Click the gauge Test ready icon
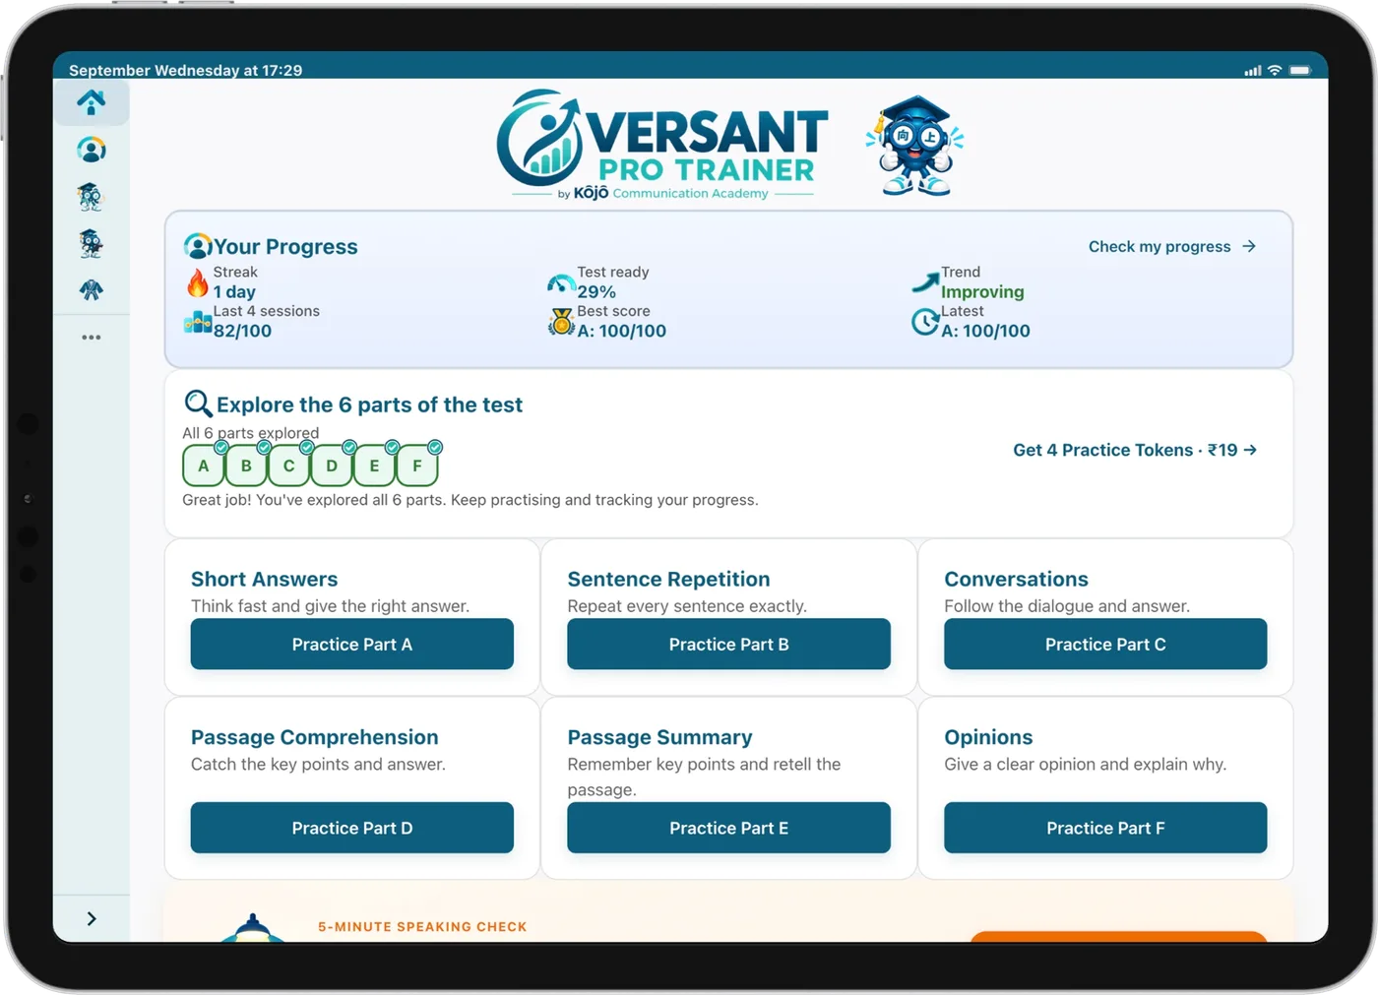1378x995 pixels. click(561, 283)
